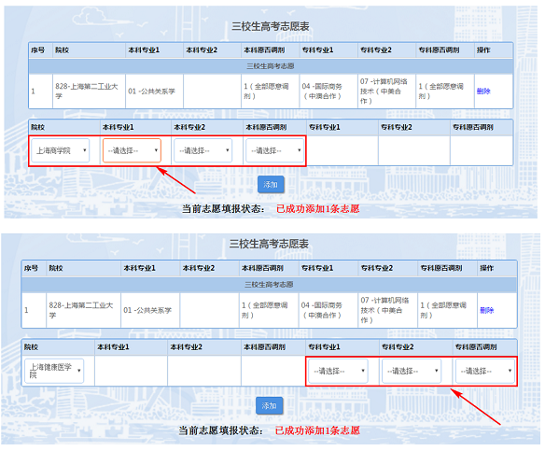This screenshot has width=545, height=451.
Task: Select 828-上海第二工业大学 cell in upper table
Action: (89, 92)
